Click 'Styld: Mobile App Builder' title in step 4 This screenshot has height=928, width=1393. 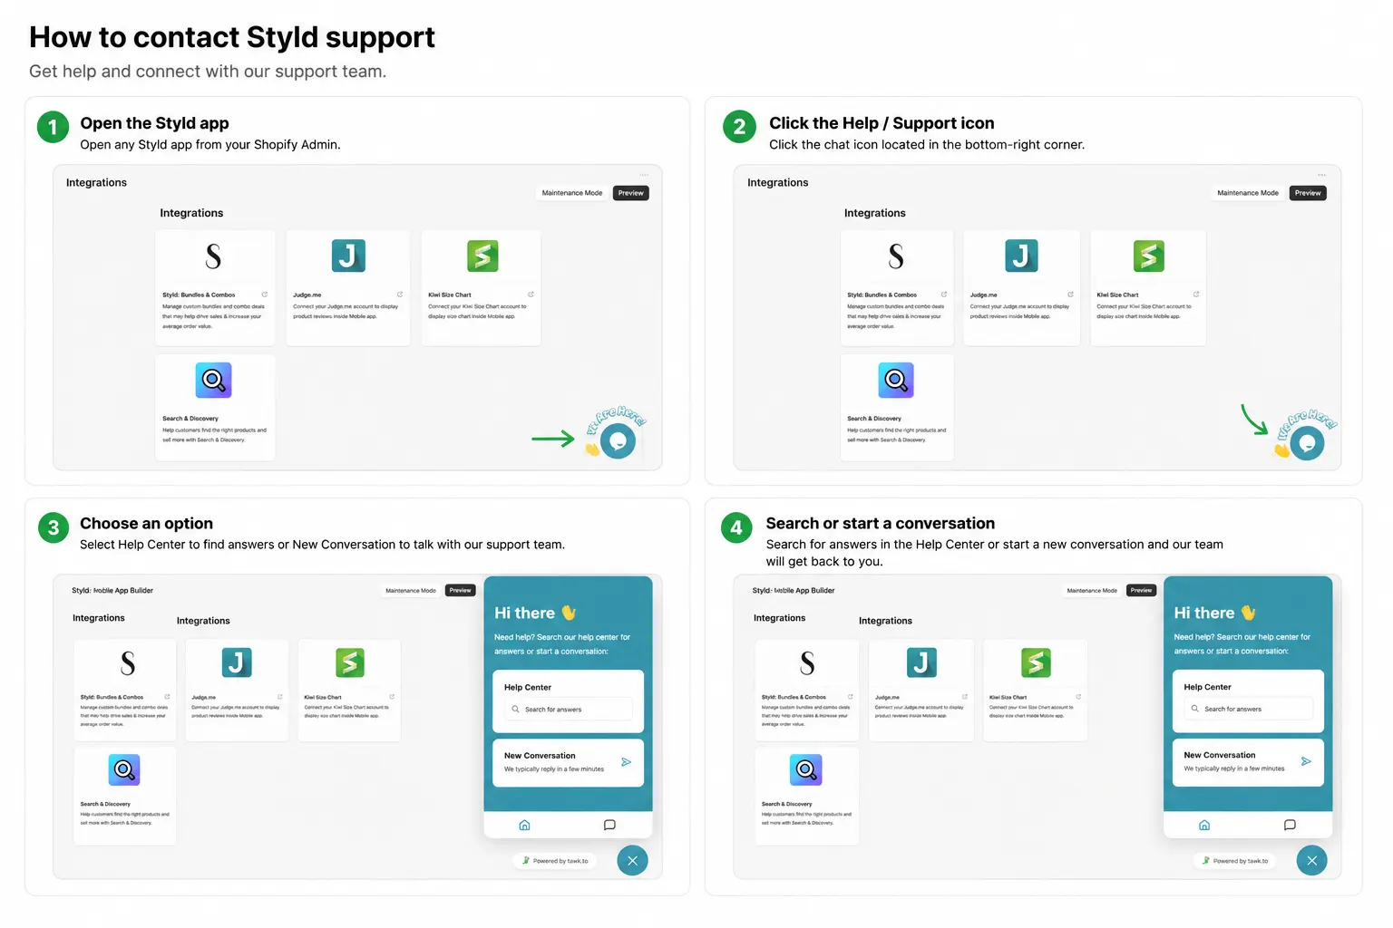pyautogui.click(x=794, y=591)
